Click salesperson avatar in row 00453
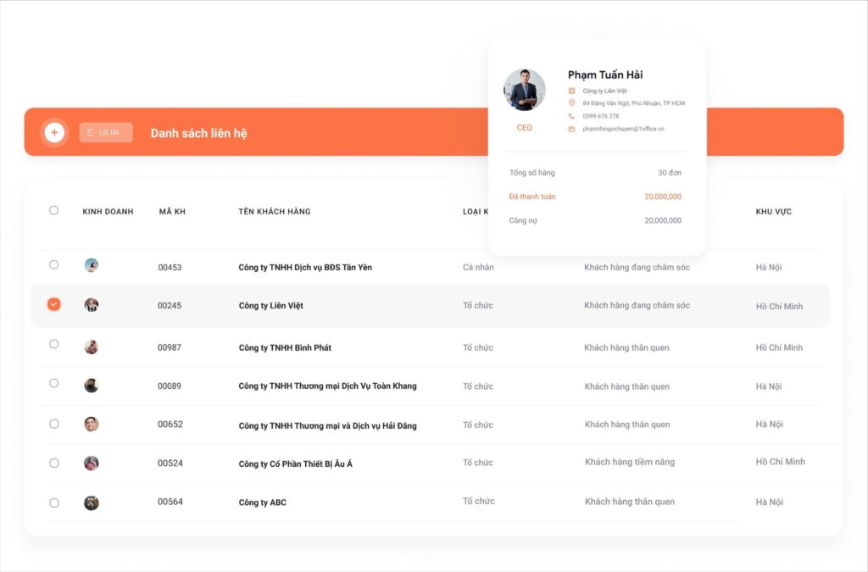This screenshot has width=868, height=572. pos(92,265)
